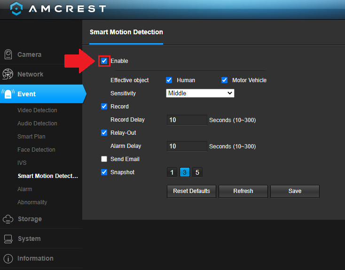Screen dimensions: 345x270
Task: Click the Network globe icon
Action: 8,74
